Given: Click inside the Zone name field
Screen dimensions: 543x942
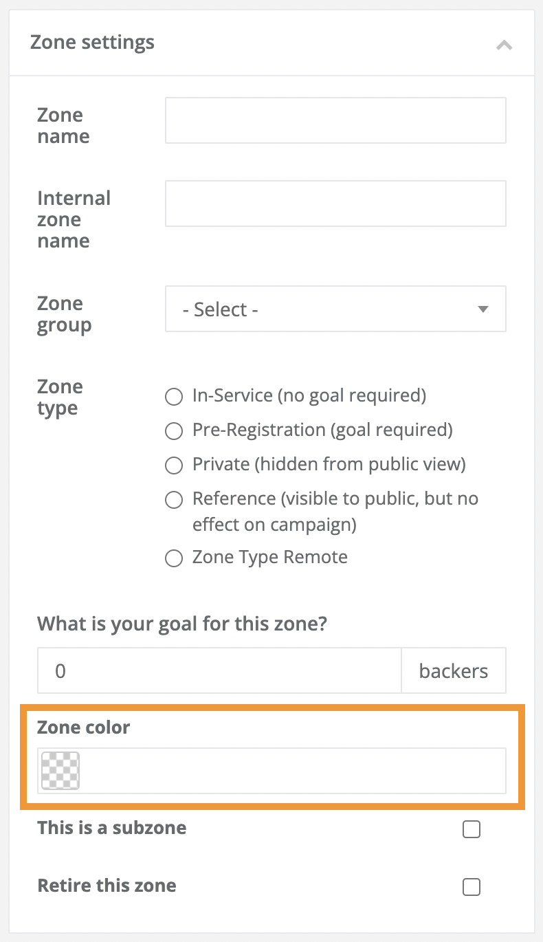Looking at the screenshot, I should coord(335,120).
